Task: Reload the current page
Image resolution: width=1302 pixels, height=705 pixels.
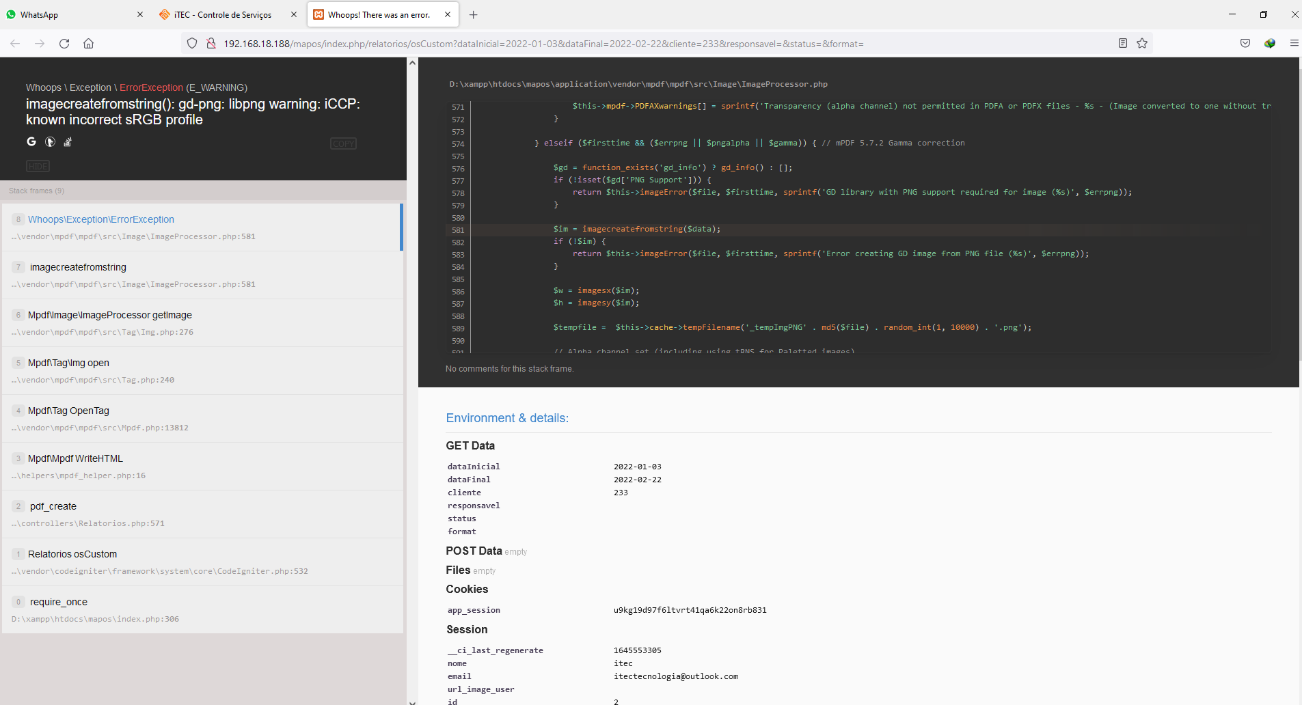Action: coord(64,44)
